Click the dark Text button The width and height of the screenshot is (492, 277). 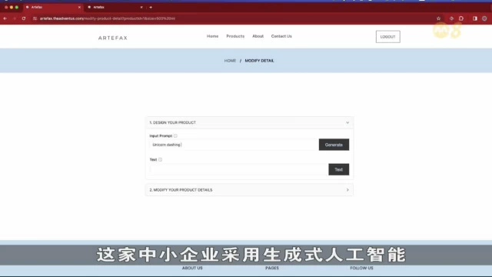[x=338, y=169]
